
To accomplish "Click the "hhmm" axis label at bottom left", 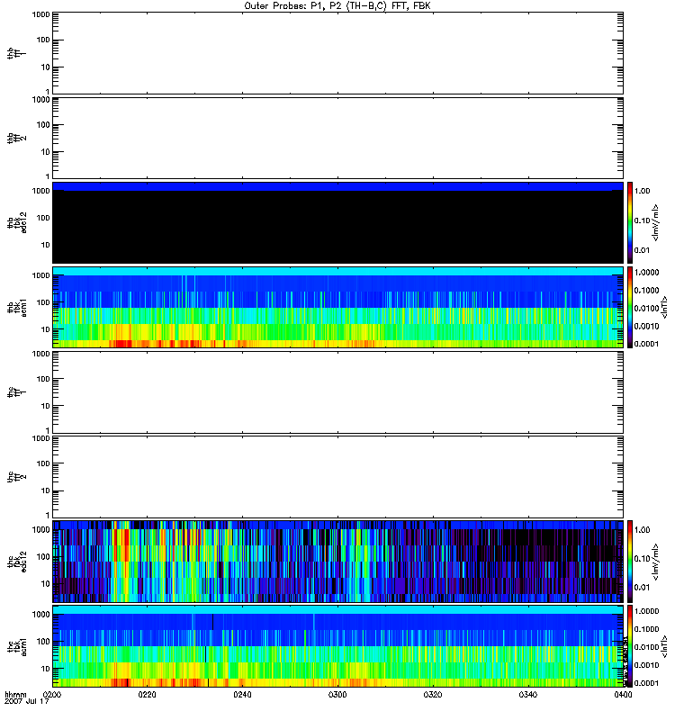I will click(x=15, y=695).
